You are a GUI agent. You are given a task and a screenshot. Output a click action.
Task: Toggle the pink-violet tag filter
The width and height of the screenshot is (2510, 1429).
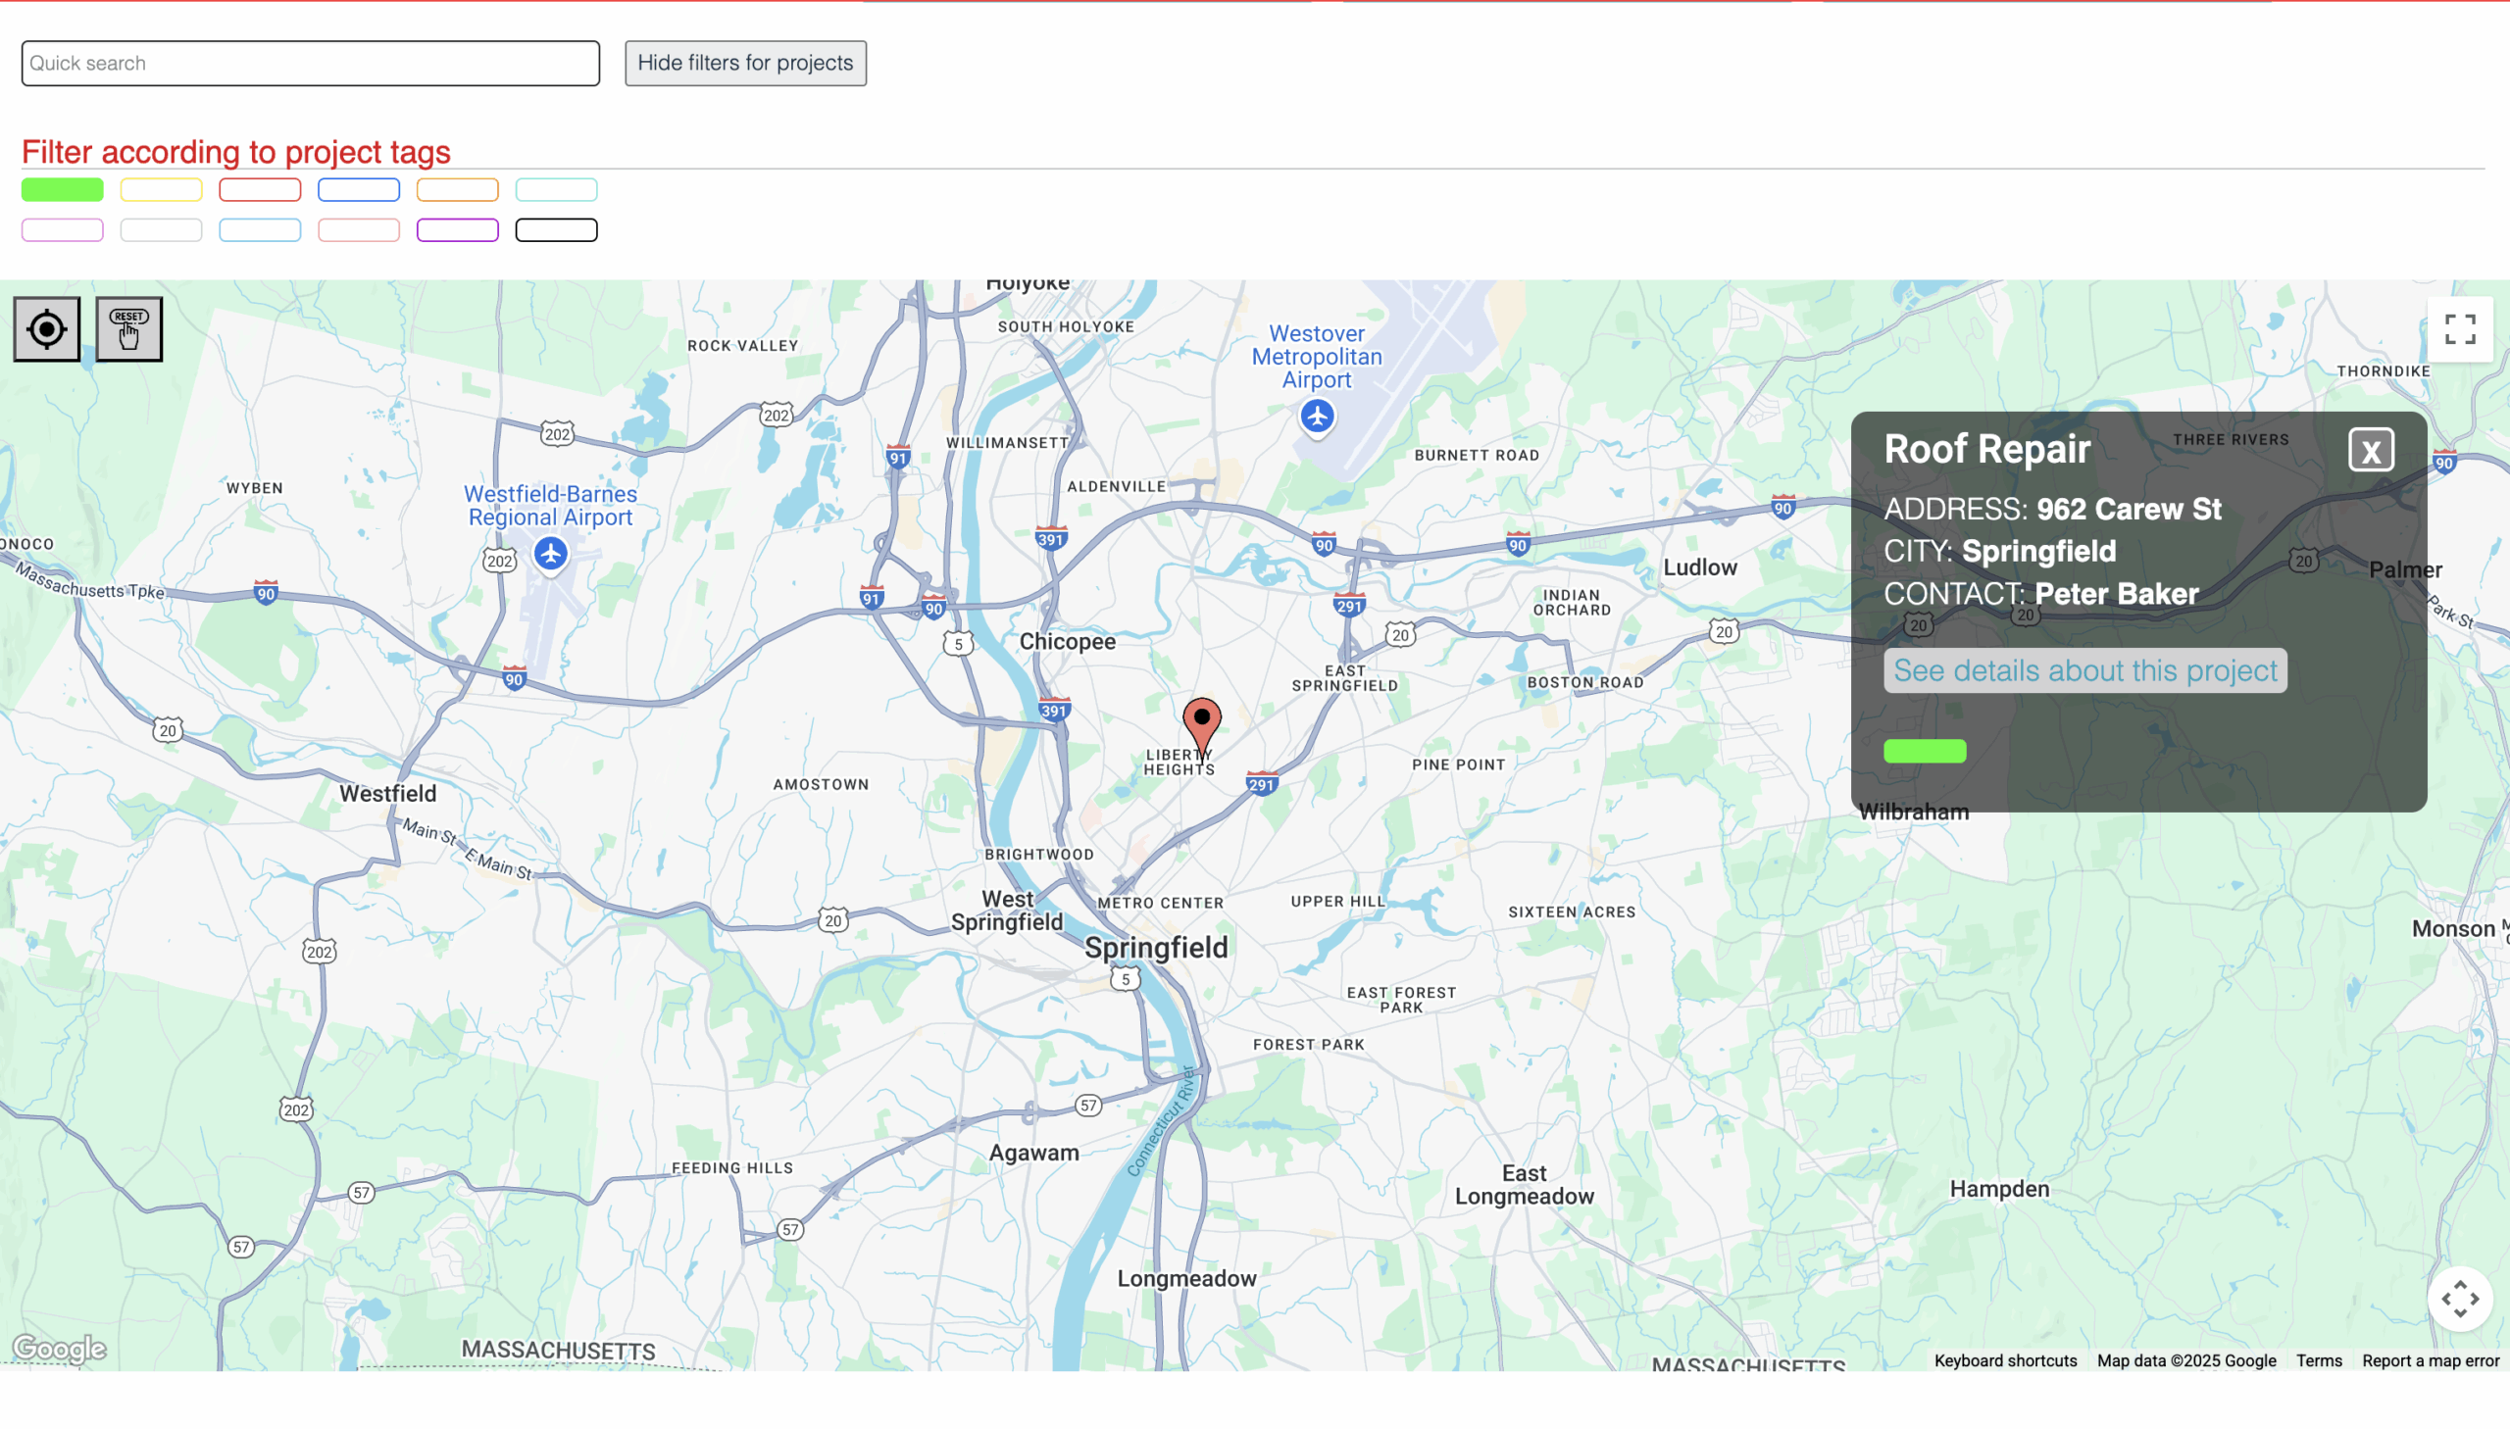tap(62, 229)
